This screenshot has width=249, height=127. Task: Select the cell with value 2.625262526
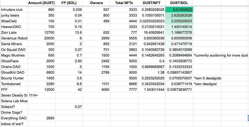[179, 15]
